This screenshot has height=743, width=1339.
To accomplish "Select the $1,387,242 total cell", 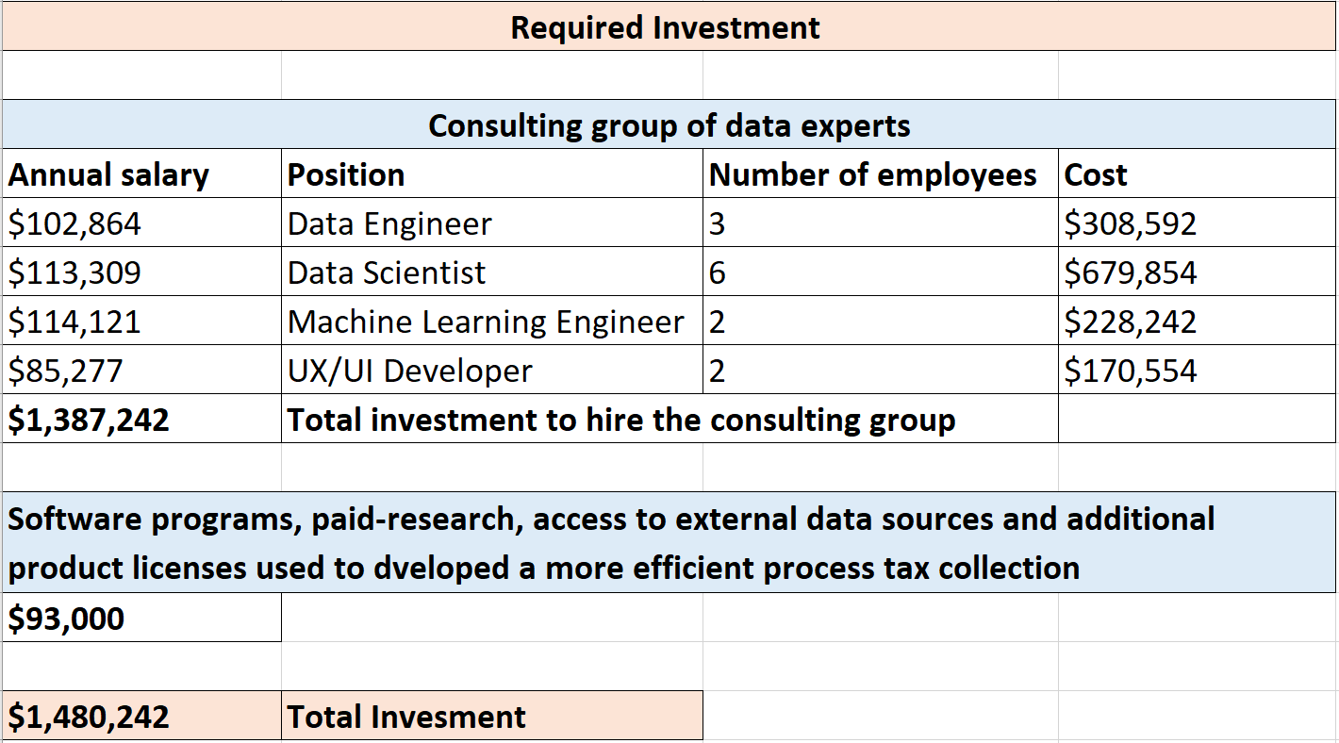I will pos(90,421).
